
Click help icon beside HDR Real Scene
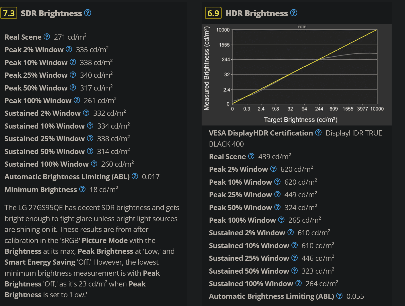coord(251,156)
